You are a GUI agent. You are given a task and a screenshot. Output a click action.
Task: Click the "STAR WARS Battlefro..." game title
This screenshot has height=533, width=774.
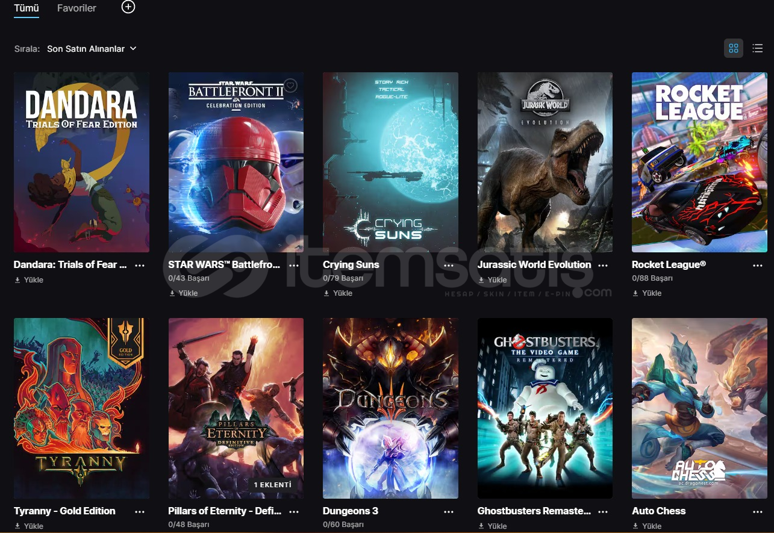point(225,265)
